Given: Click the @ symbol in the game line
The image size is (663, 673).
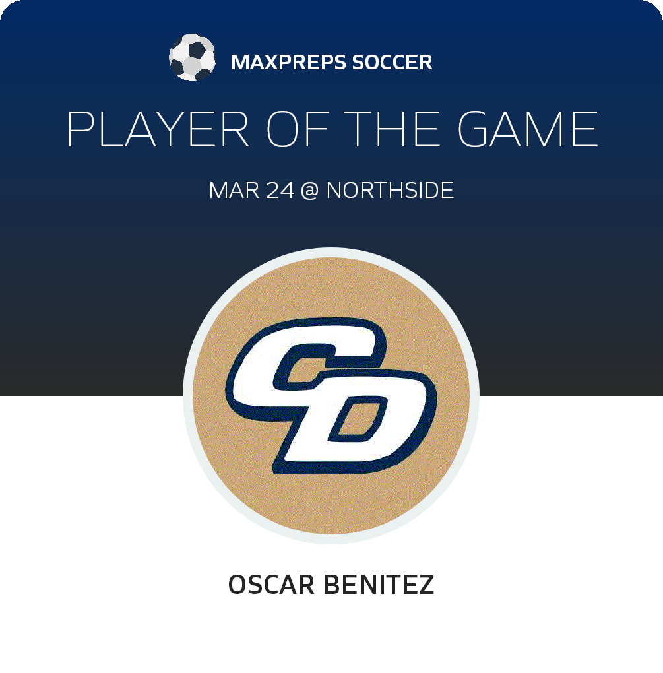Looking at the screenshot, I should tap(310, 191).
